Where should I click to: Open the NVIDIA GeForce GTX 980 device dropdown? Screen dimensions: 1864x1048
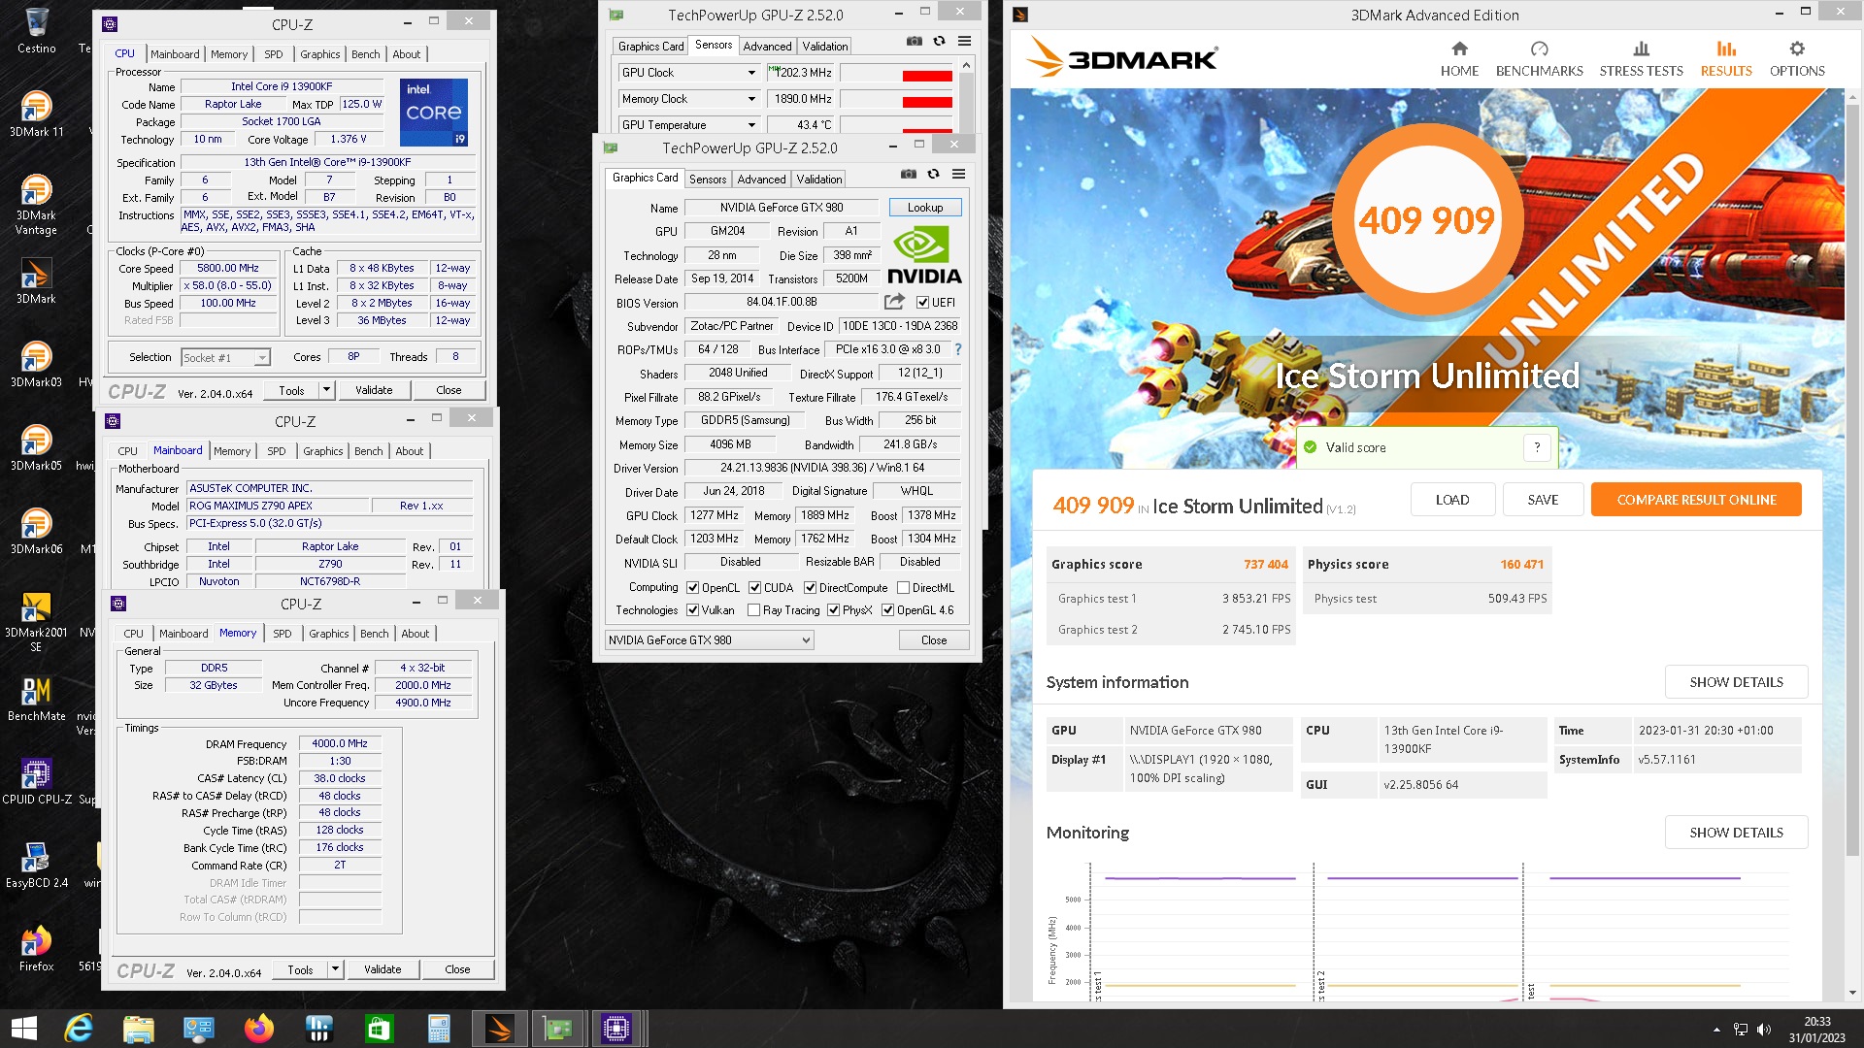click(x=709, y=640)
